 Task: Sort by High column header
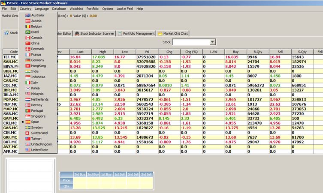(x=103, y=52)
